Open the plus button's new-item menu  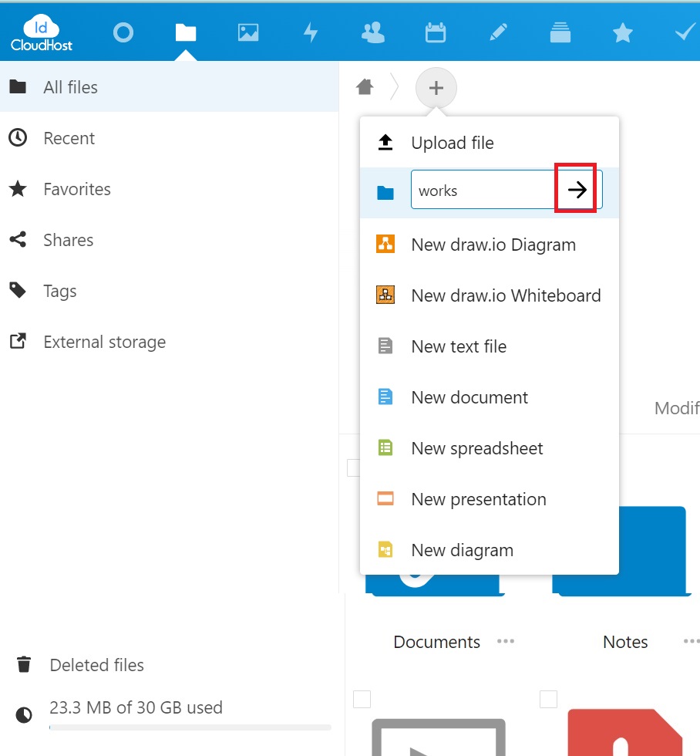click(436, 87)
